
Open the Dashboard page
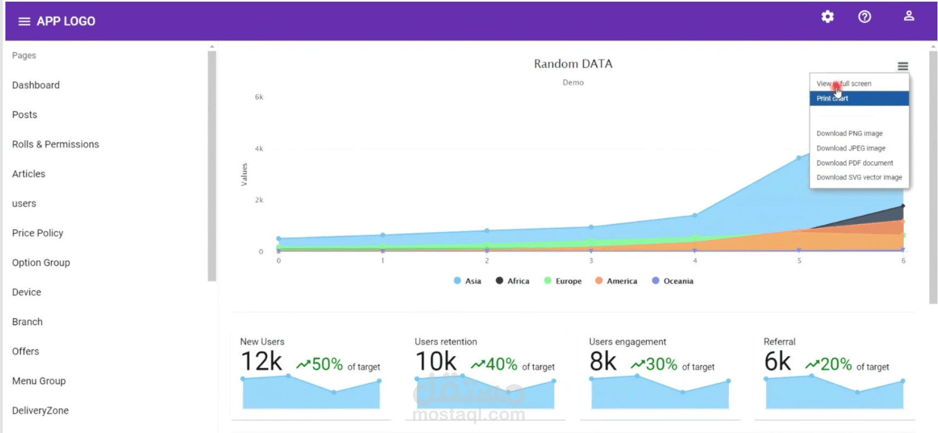click(x=36, y=85)
